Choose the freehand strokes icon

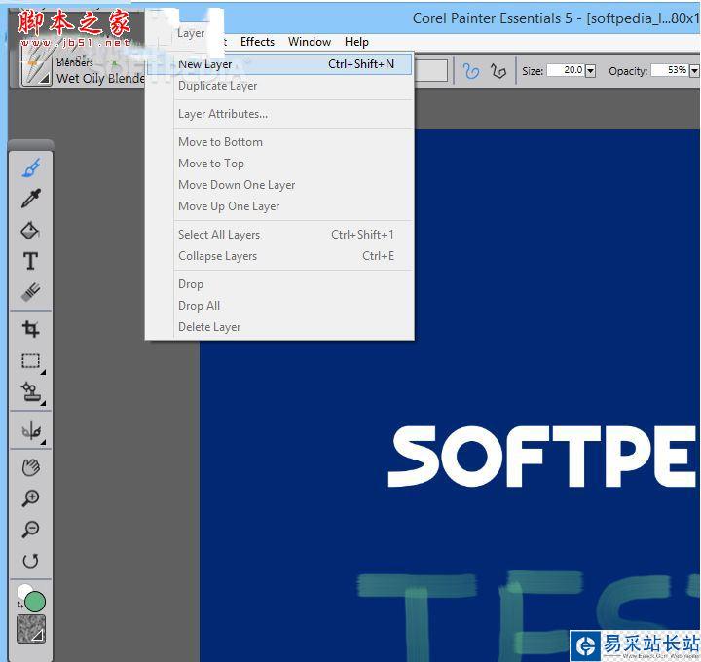click(x=471, y=71)
